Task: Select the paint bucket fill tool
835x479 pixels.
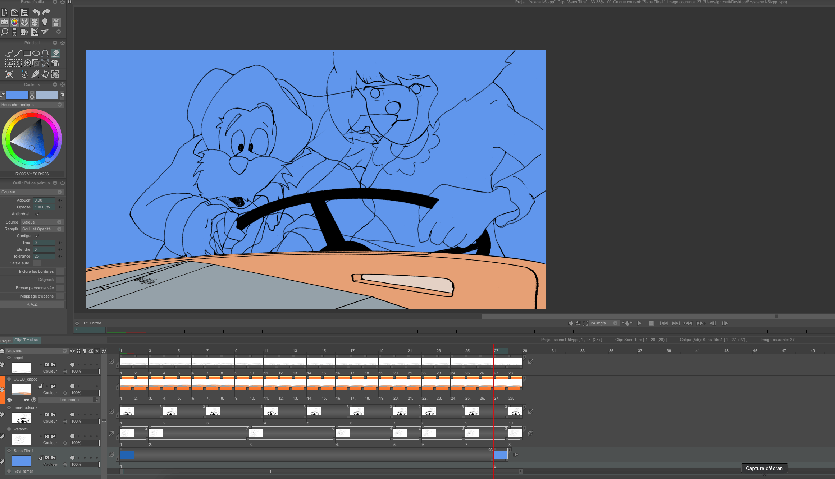Action: coord(55,54)
